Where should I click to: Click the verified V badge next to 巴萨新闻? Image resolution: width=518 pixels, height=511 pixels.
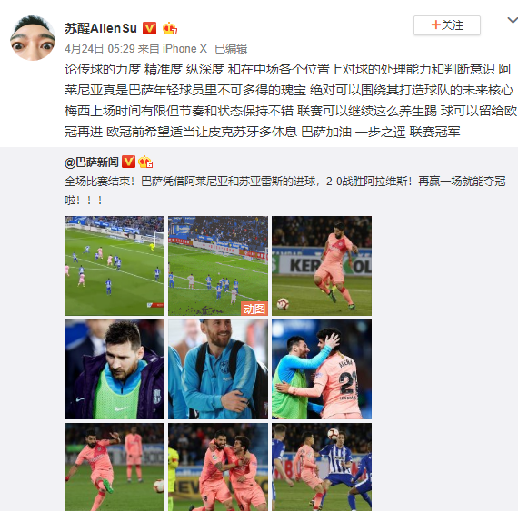coord(128,162)
